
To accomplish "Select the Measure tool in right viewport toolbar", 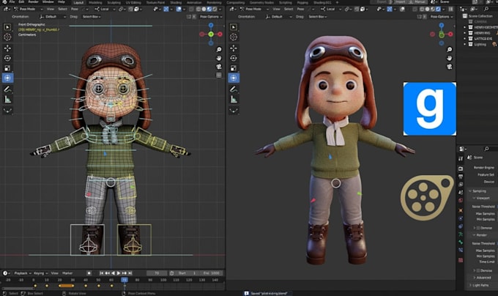I will [234, 100].
